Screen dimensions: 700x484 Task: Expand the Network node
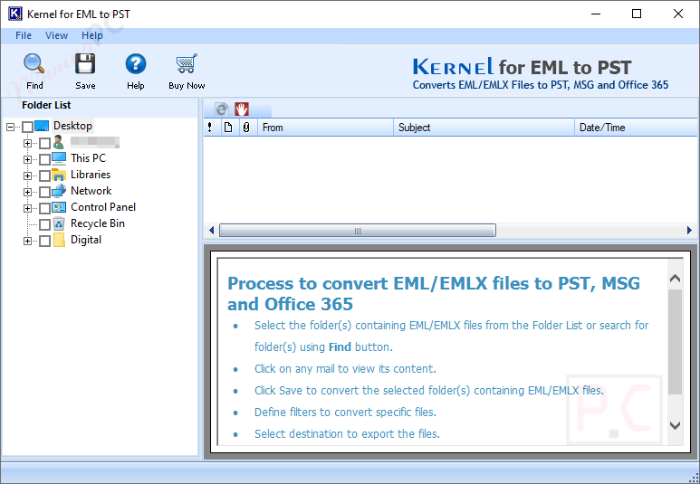(x=28, y=192)
